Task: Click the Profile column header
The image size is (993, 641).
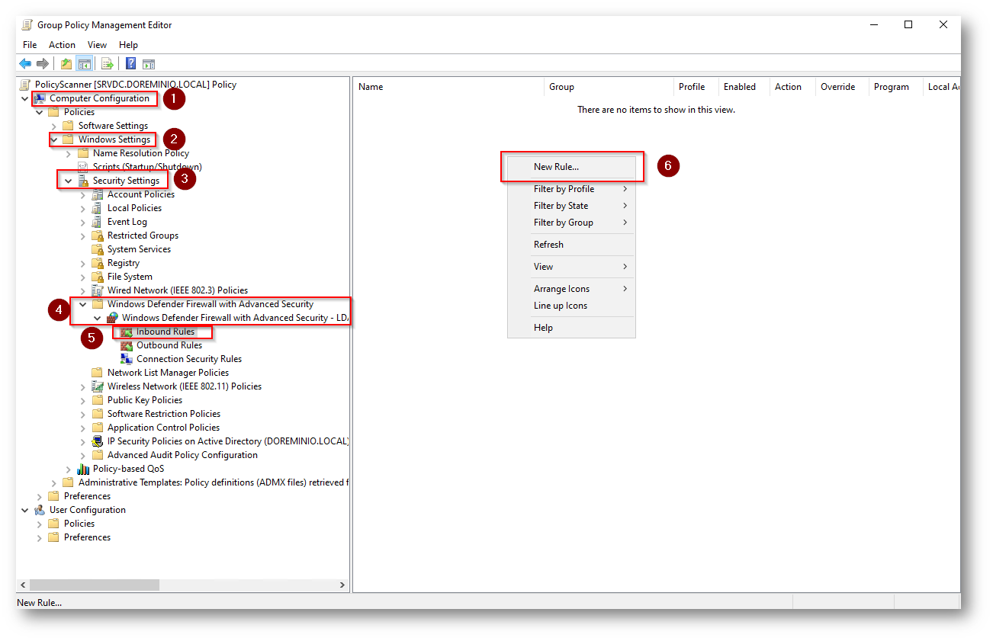Action: [696, 87]
